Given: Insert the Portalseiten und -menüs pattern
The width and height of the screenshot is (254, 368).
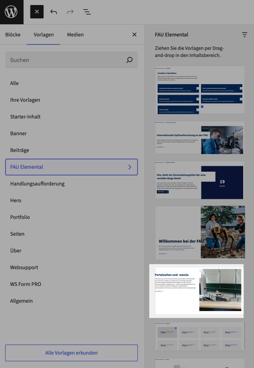Looking at the screenshot, I should tap(199, 291).
